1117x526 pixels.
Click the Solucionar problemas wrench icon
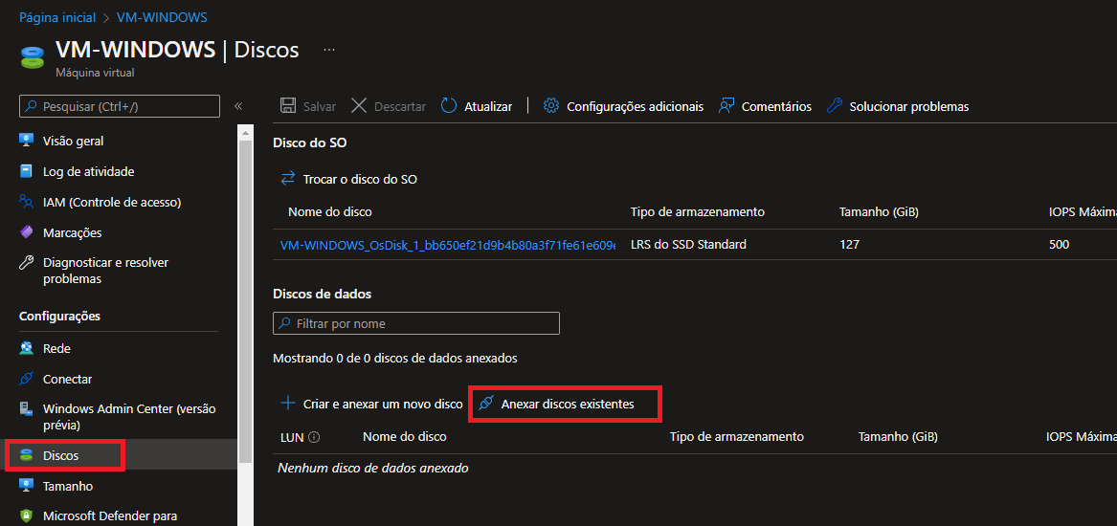[x=835, y=106]
